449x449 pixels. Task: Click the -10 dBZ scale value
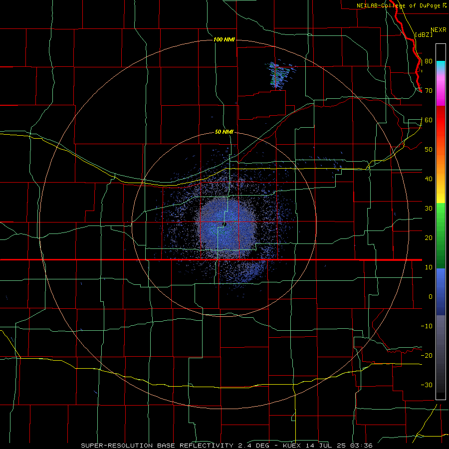pyautogui.click(x=427, y=326)
